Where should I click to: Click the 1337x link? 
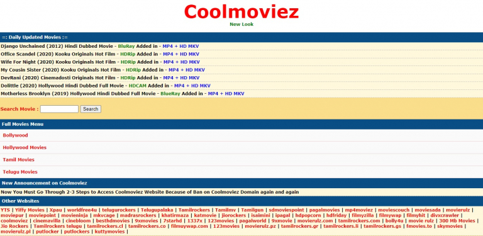pyautogui.click(x=196, y=221)
